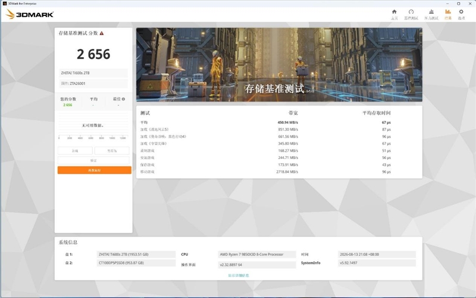Click the 带宽 bandwidth column header

pyautogui.click(x=293, y=113)
